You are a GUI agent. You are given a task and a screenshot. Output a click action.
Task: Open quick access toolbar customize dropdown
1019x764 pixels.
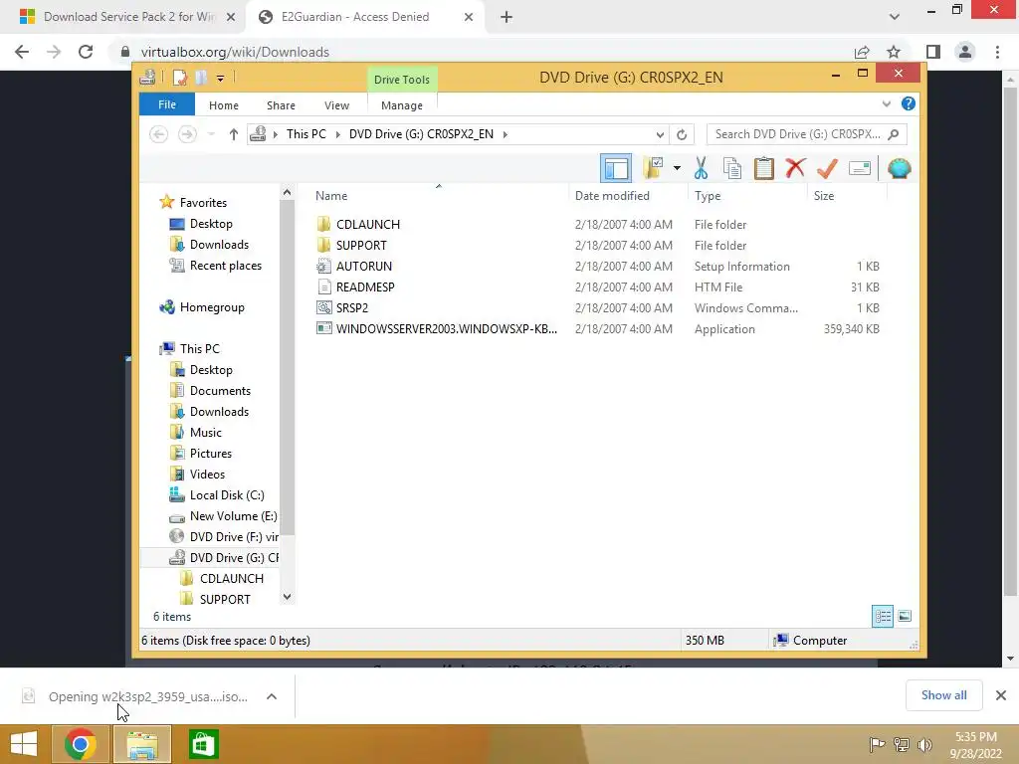(220, 79)
